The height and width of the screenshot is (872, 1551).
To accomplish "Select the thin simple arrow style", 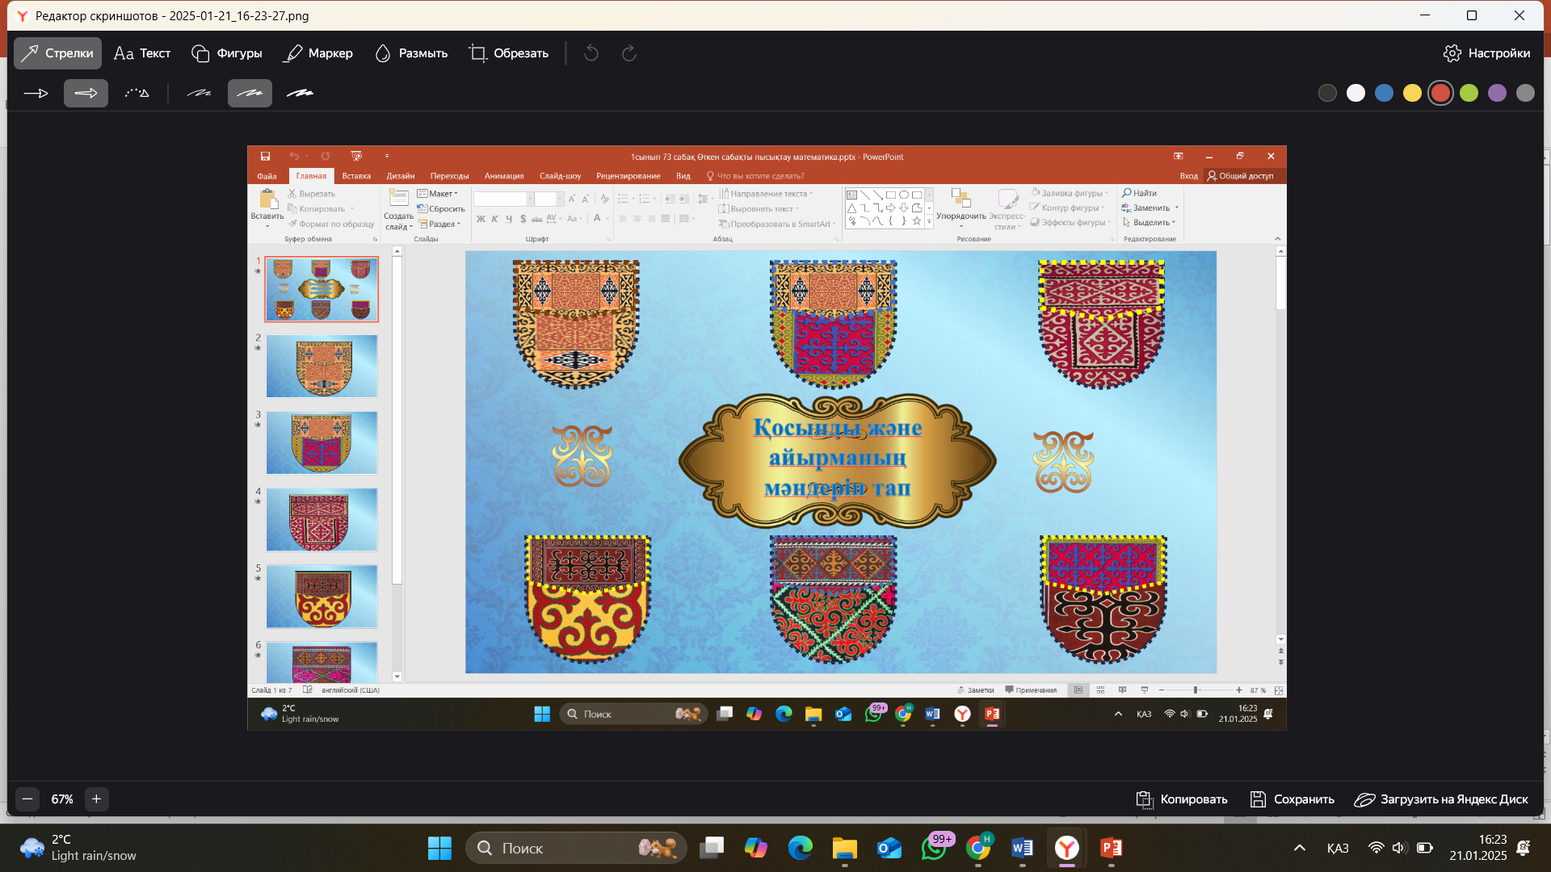I will [x=36, y=94].
